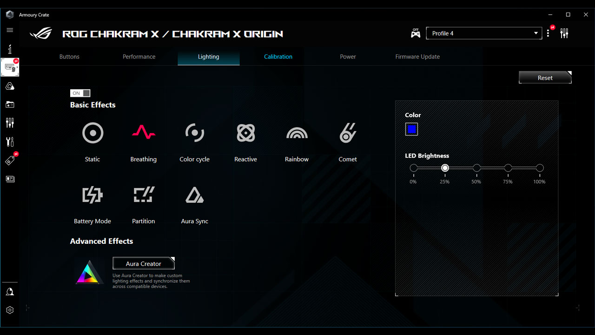Open the sidebar Home info icon
Image resolution: width=595 pixels, height=335 pixels.
coord(10,49)
